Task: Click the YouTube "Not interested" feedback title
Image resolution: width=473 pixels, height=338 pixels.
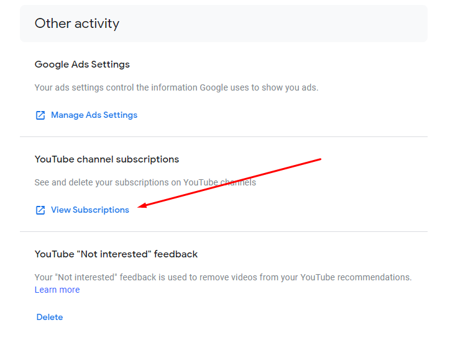Action: [x=116, y=254]
